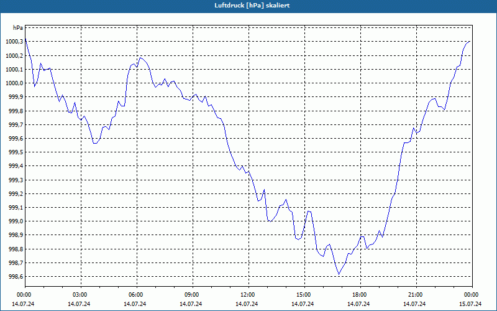497x311 pixels.
Task: Click the 1000,1 y-axis label
Action: point(14,70)
